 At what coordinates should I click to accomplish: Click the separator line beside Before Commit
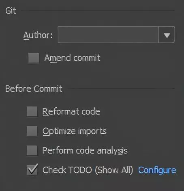121,88
